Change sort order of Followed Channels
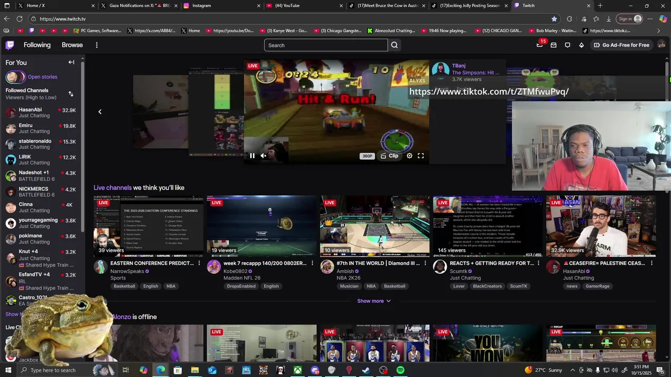This screenshot has height=377, width=671. (71, 94)
